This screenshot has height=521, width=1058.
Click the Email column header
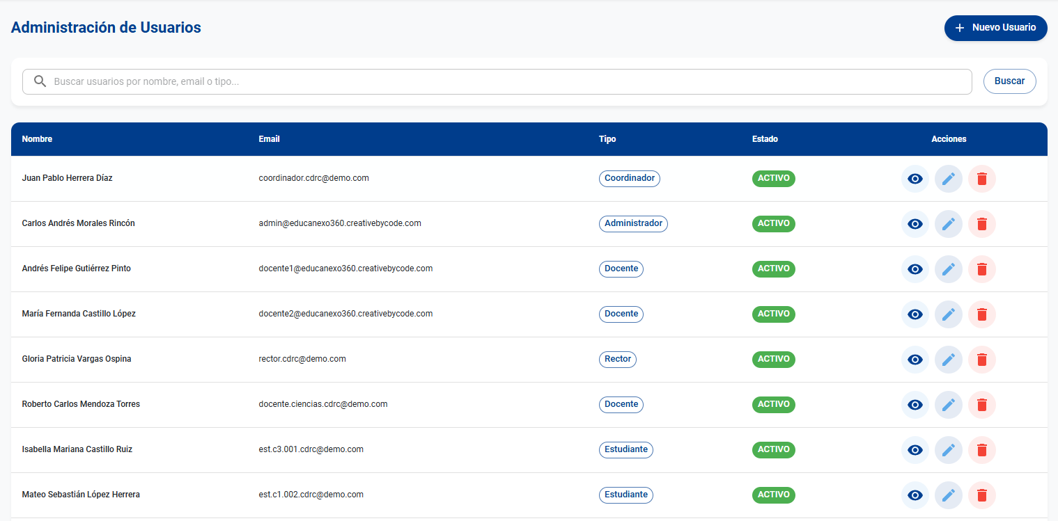pos(269,139)
